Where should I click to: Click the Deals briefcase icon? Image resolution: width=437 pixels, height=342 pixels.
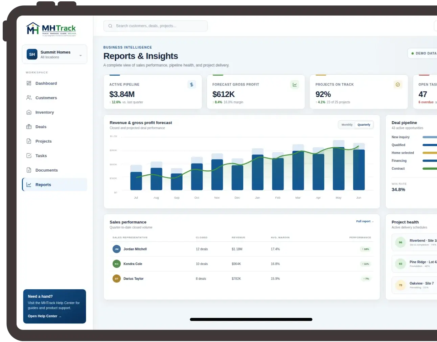tap(29, 127)
